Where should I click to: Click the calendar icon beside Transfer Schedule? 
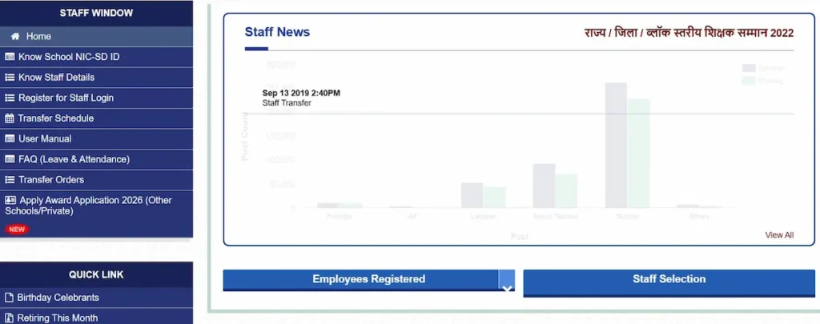tap(10, 118)
